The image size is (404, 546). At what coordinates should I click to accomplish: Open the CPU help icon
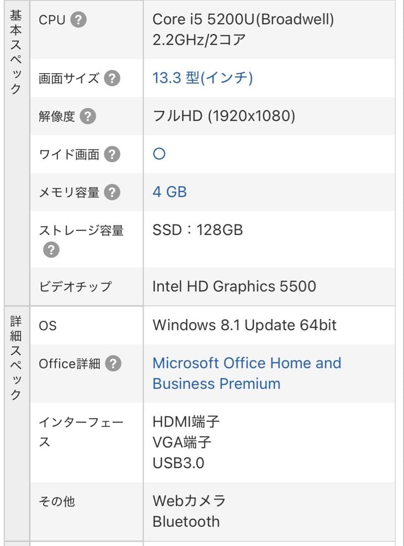click(x=79, y=19)
